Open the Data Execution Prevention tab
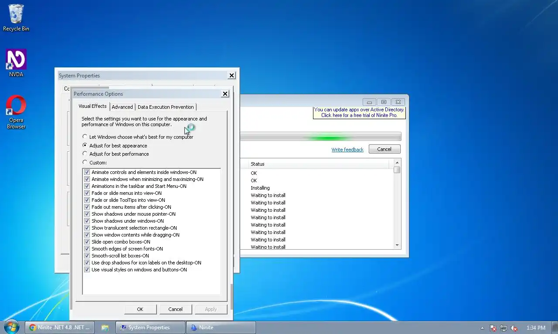The height and width of the screenshot is (334, 558). [x=166, y=107]
